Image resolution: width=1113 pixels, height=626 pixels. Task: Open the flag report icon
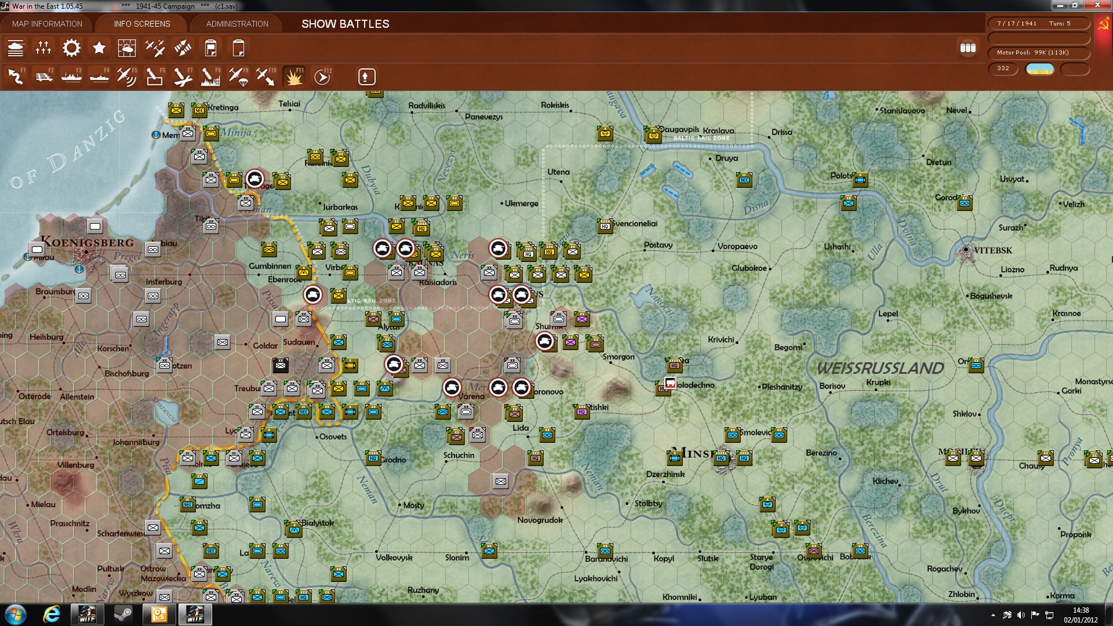210,48
